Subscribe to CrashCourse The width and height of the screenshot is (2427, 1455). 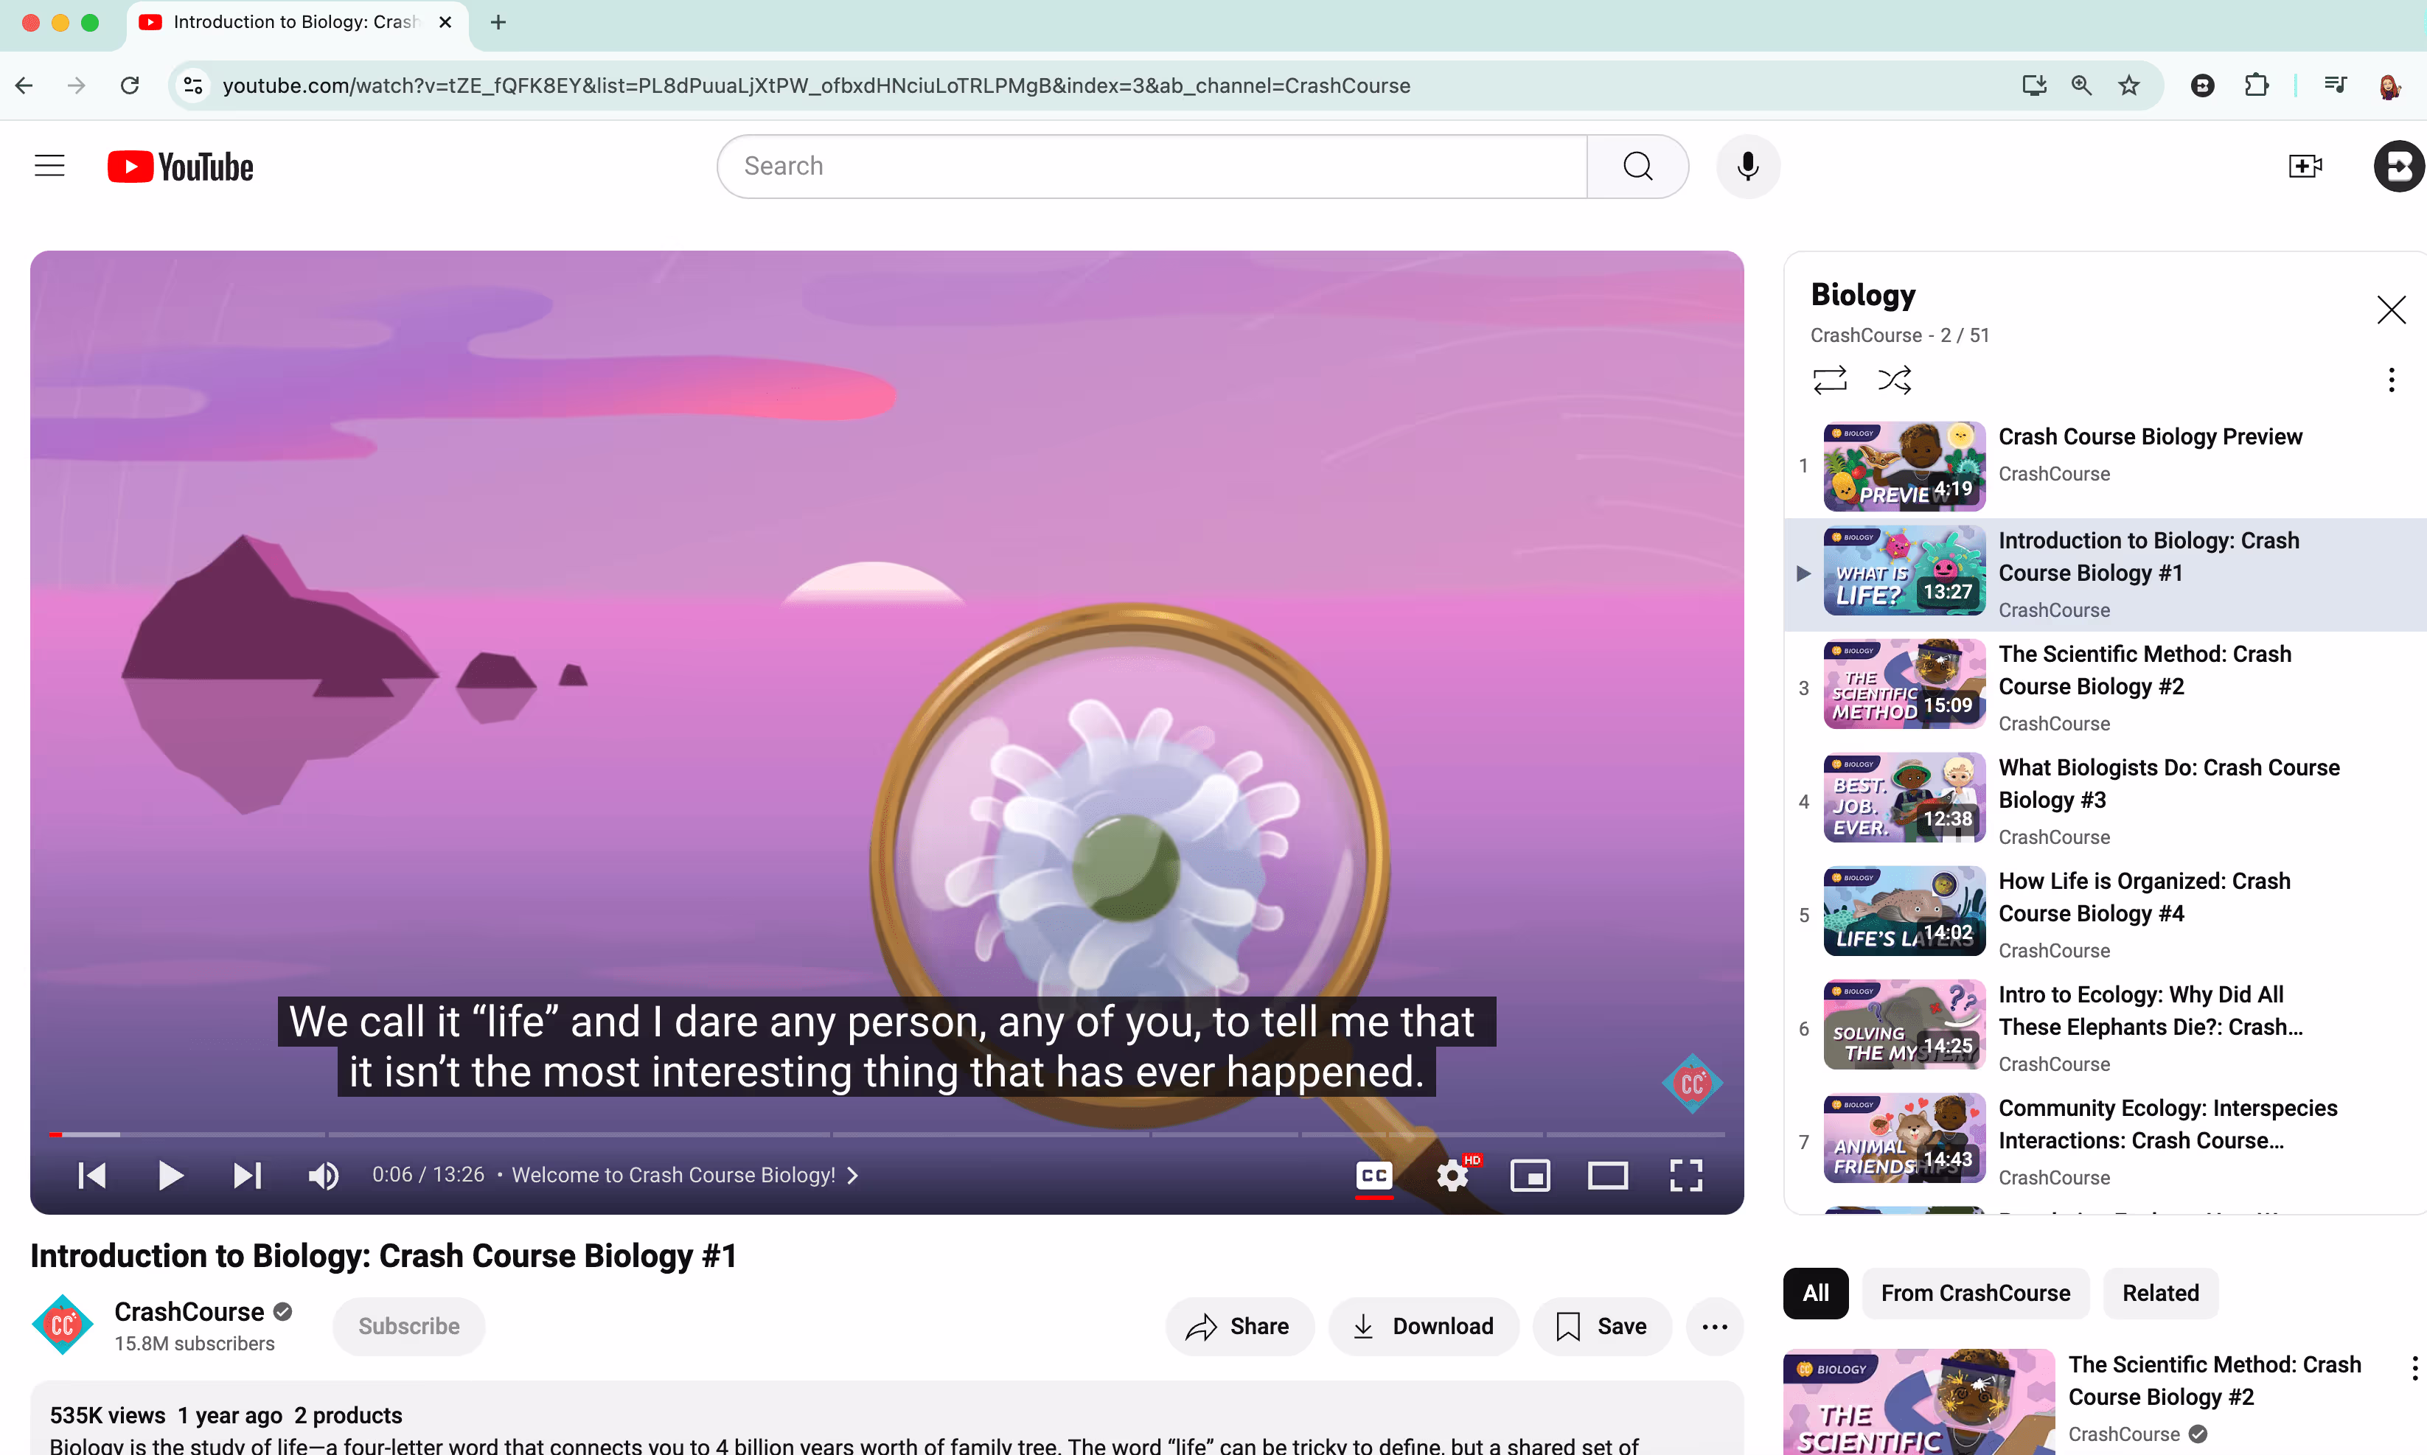coord(409,1325)
